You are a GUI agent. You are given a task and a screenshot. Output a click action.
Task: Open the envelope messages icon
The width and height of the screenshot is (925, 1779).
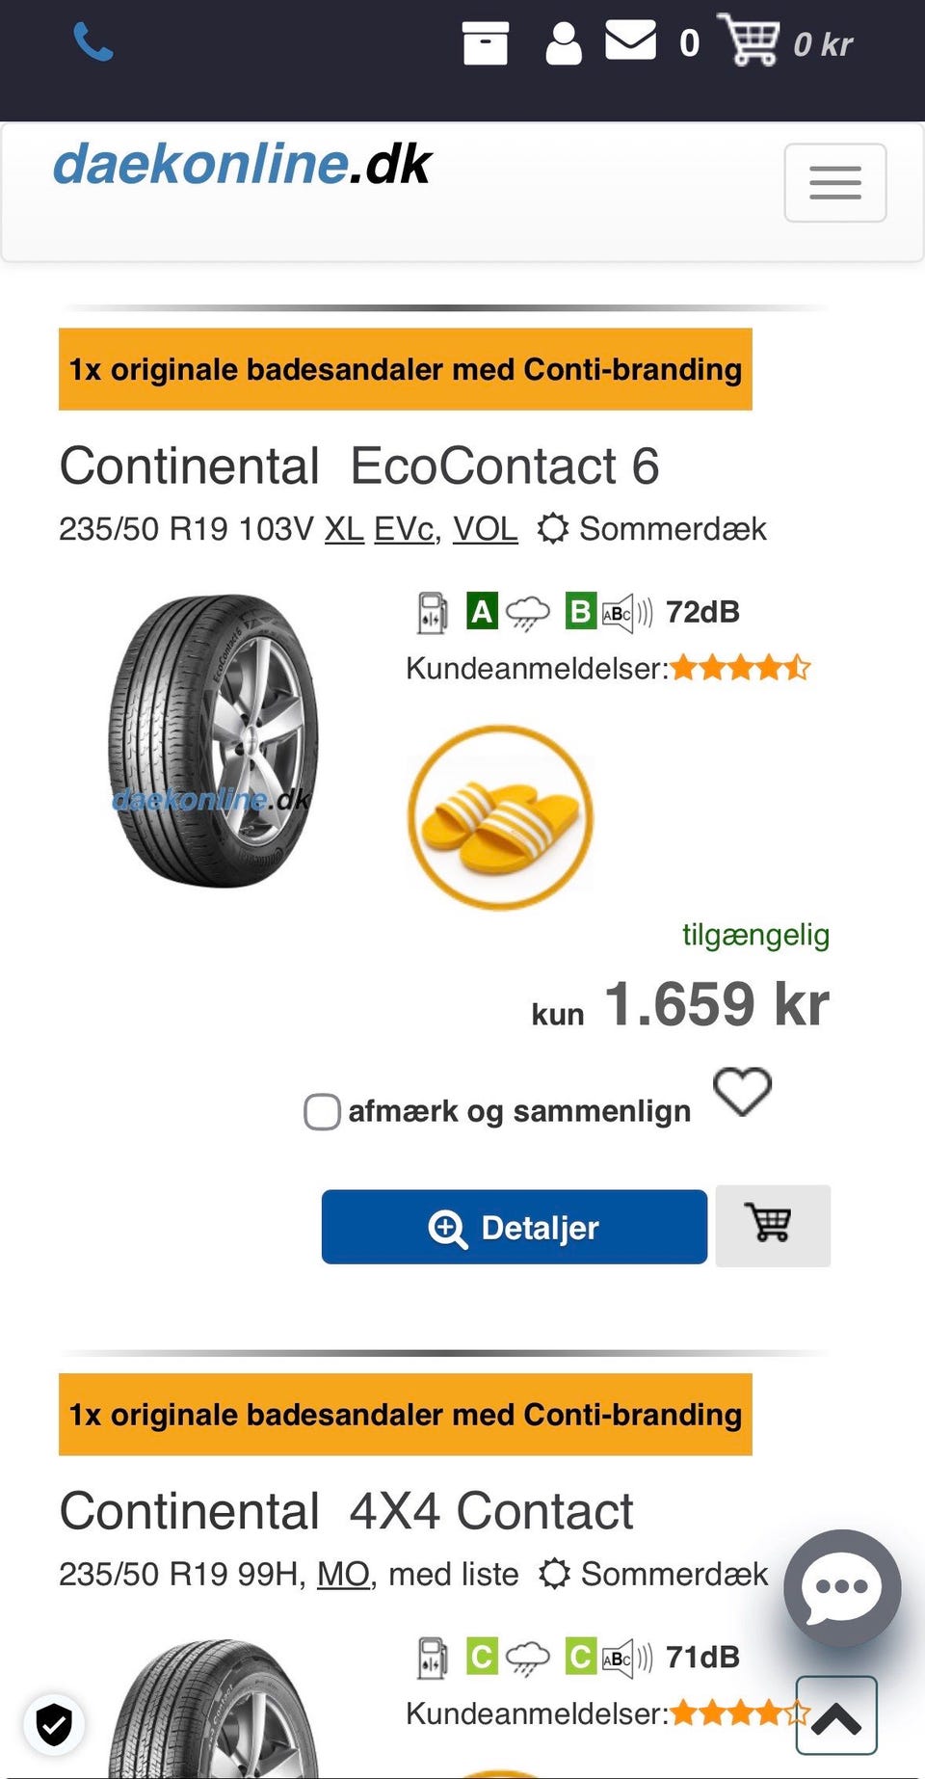click(x=630, y=40)
